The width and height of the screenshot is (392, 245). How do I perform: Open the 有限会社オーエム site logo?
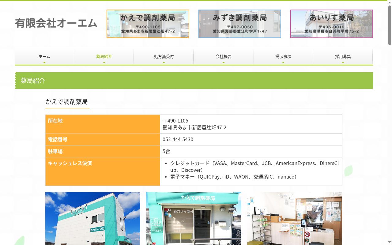click(56, 23)
